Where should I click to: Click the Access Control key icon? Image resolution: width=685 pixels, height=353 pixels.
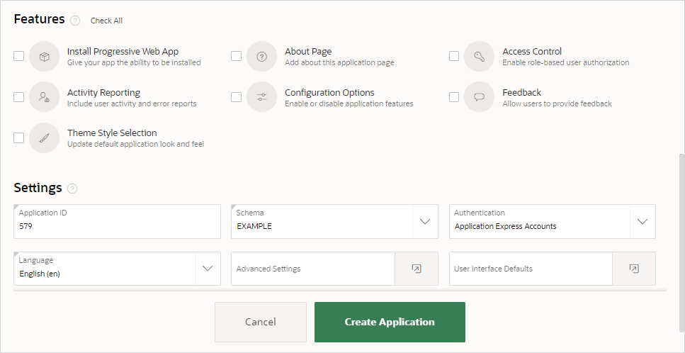479,57
